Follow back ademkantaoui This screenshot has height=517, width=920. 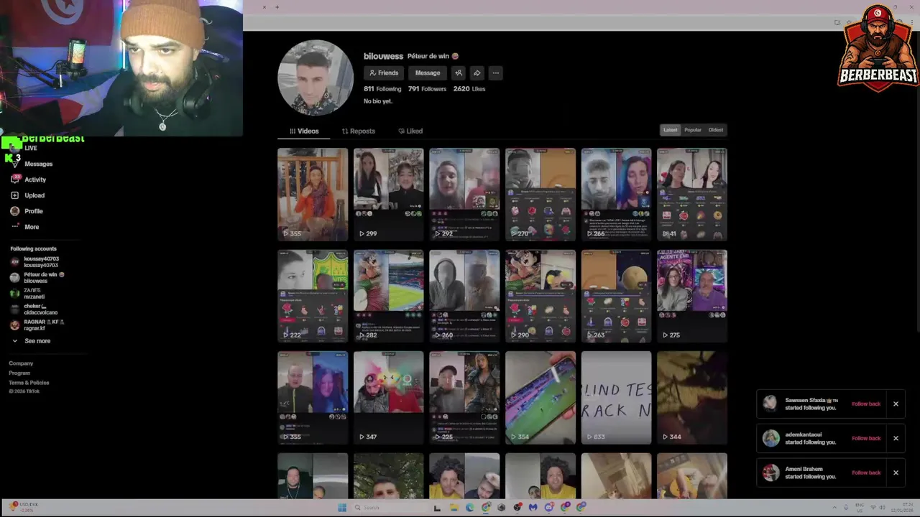pos(866,438)
